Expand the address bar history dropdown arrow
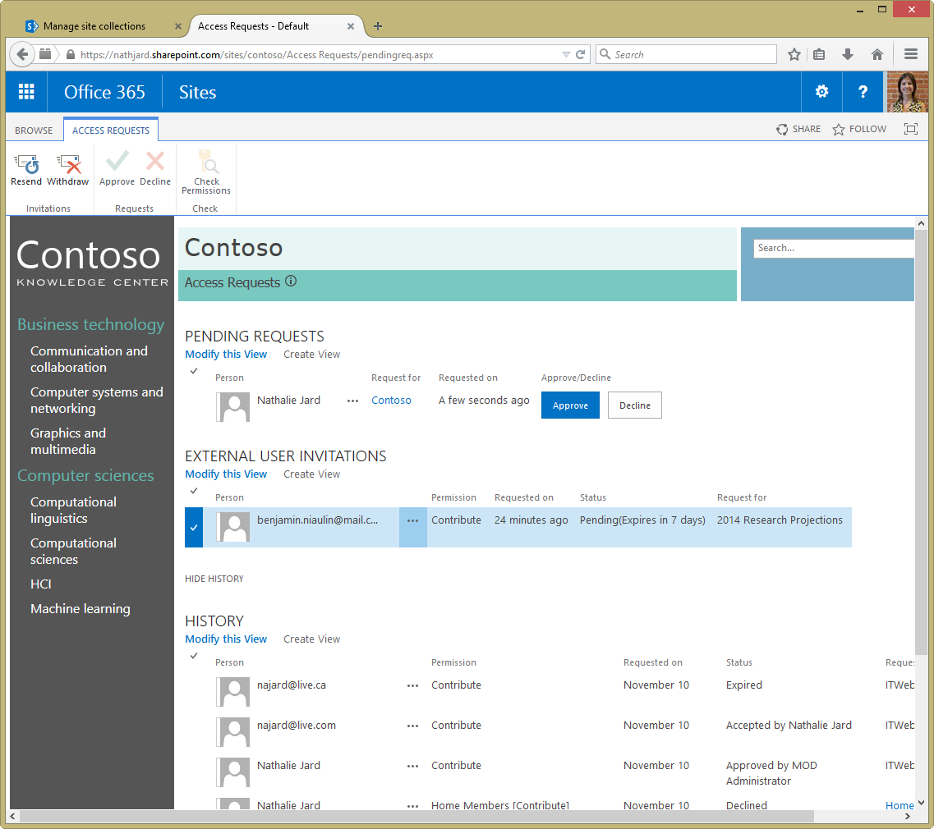The height and width of the screenshot is (829, 934). [566, 55]
